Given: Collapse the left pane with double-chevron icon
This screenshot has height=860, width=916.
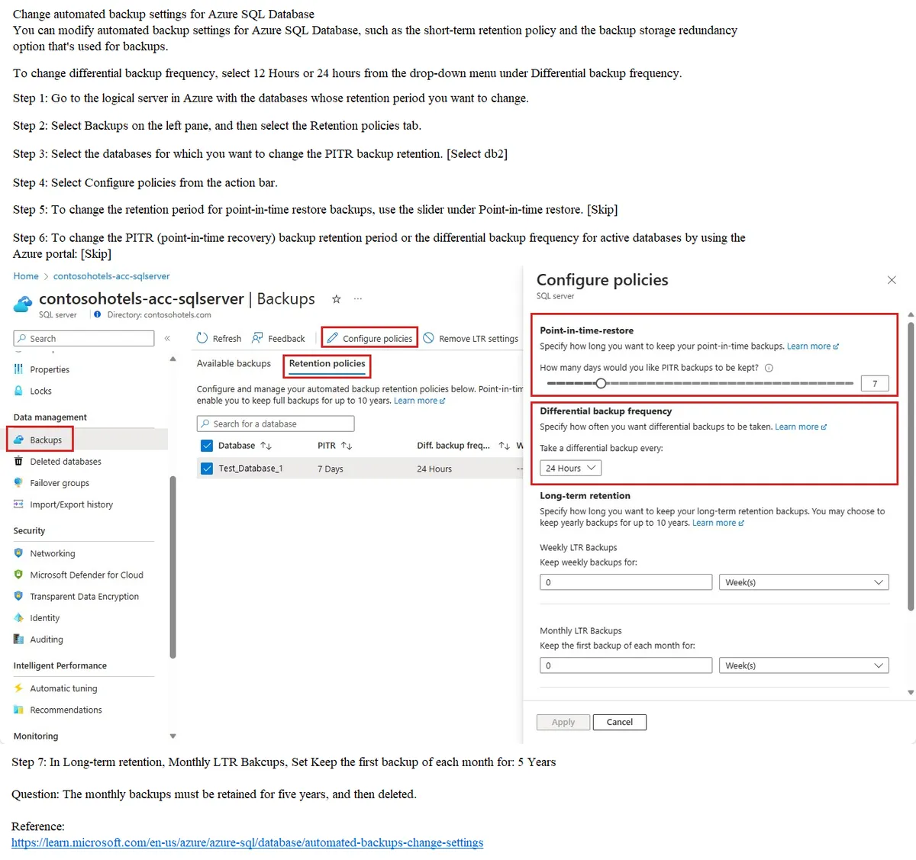Looking at the screenshot, I should (167, 338).
